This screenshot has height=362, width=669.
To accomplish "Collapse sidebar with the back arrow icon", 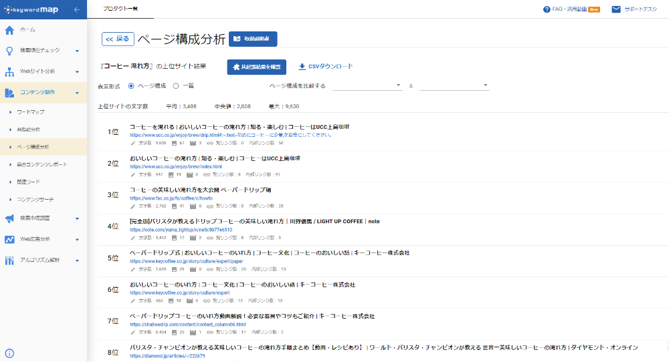I will 77,9.
